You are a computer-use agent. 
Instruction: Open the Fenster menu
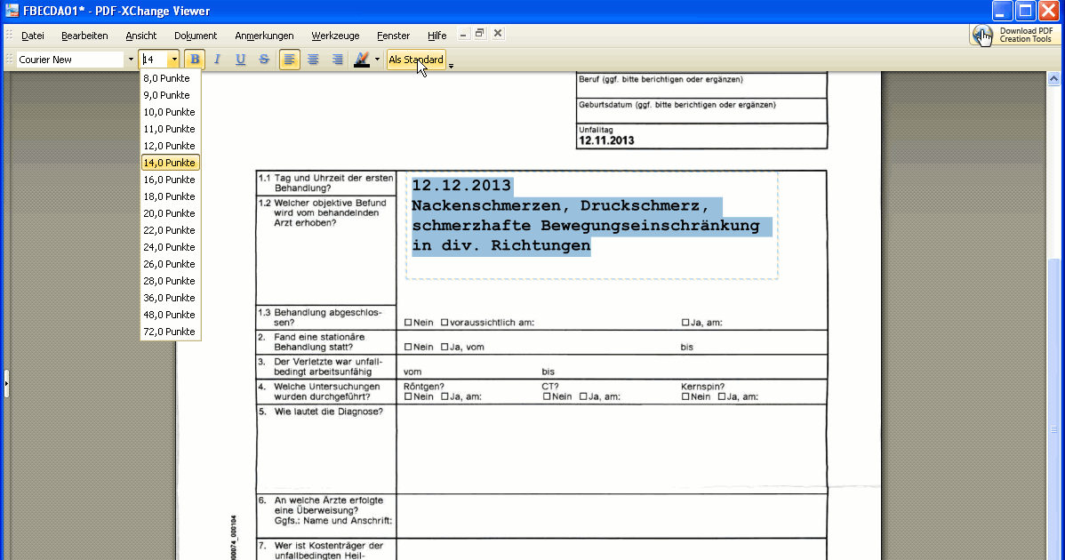(x=393, y=36)
